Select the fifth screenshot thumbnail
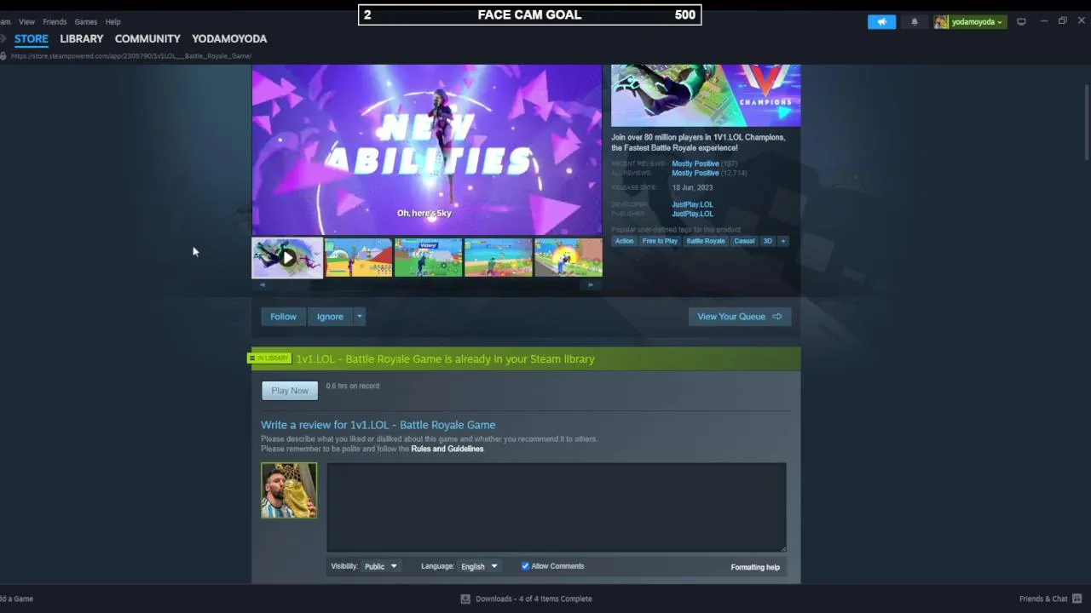Image resolution: width=1091 pixels, height=613 pixels. (x=568, y=257)
